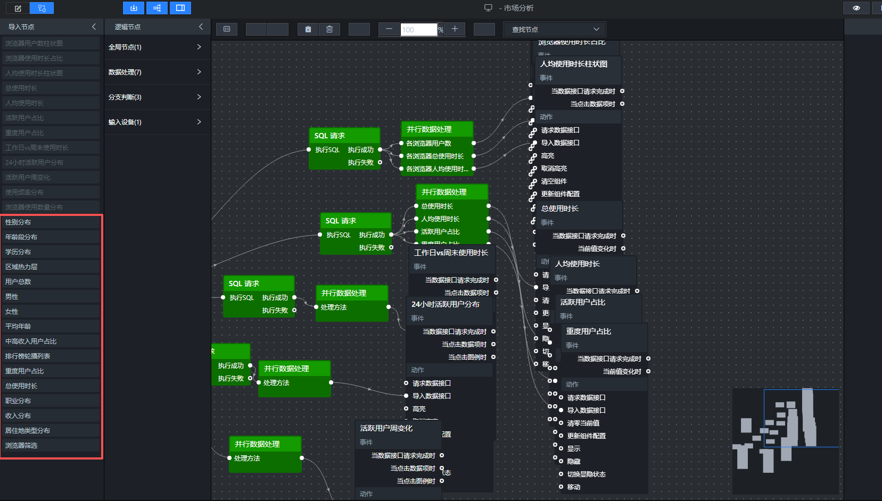Click the fit-to-view icon in canvas toolbar

coord(227,29)
